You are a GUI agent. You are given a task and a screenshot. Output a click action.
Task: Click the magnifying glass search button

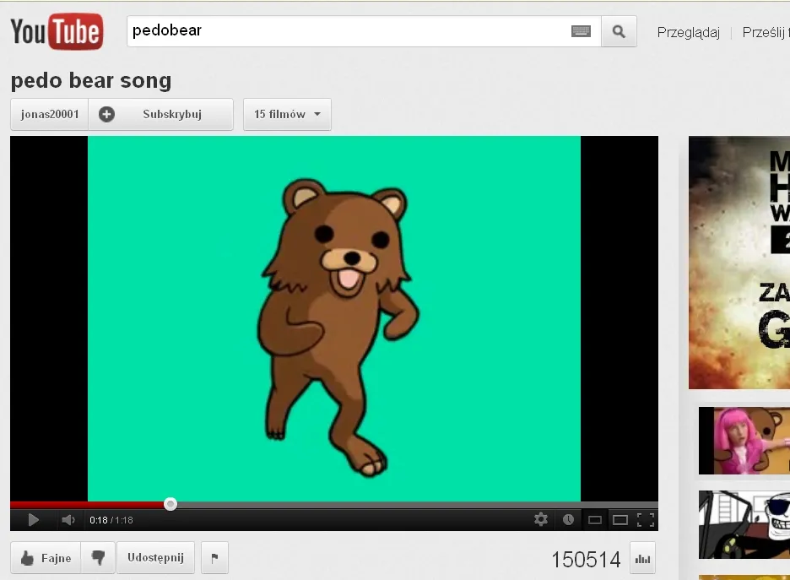pos(619,32)
